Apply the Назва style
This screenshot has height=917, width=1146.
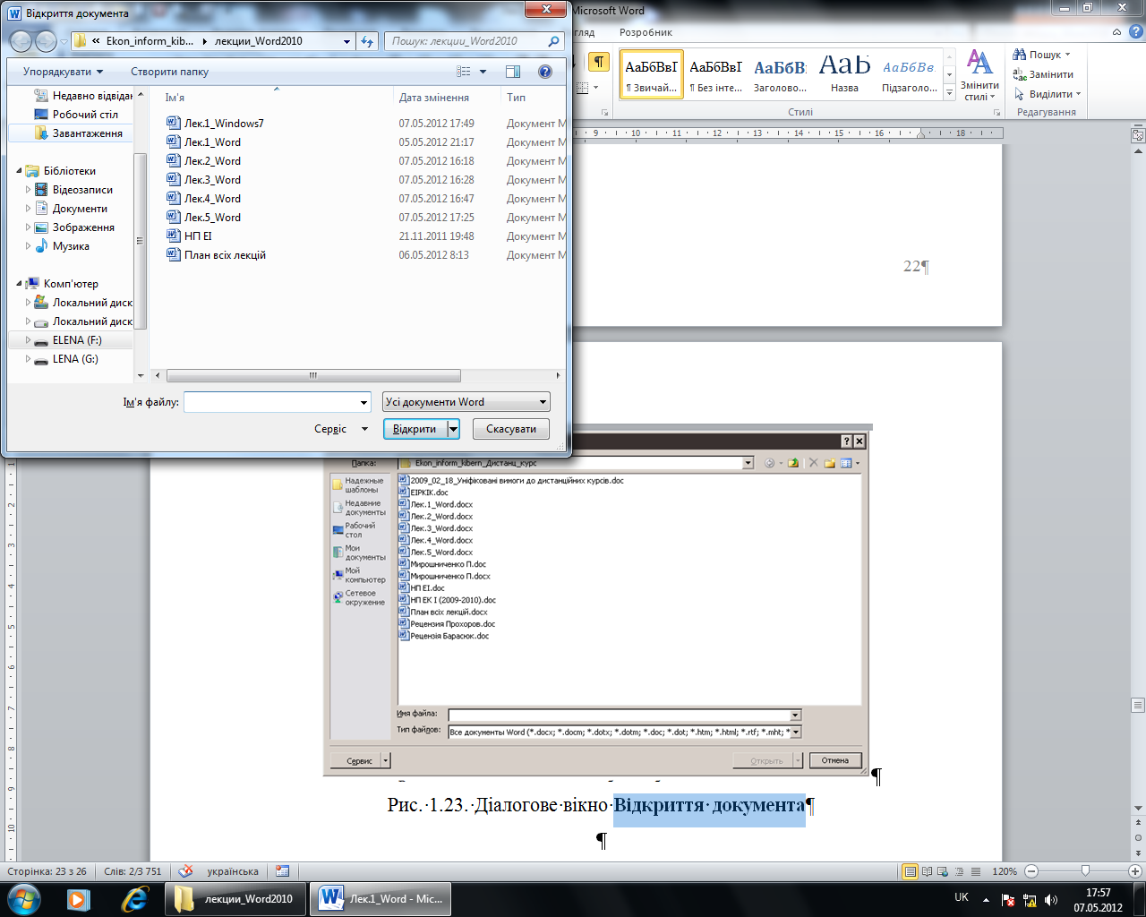click(x=844, y=73)
